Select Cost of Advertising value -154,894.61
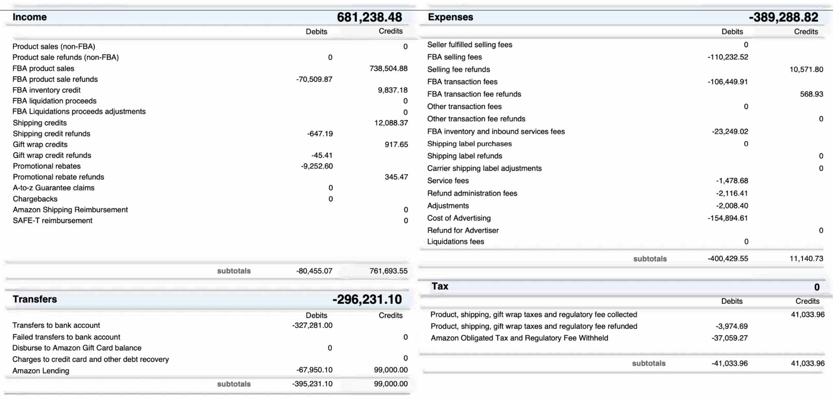This screenshot has width=833, height=399. click(728, 218)
